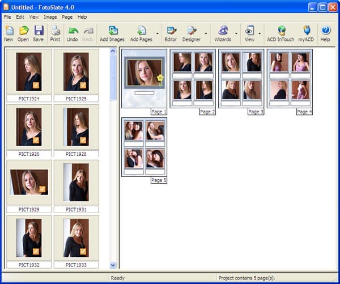
Task: Toggle the checkmark on PICT1928 thumbnail
Action: [83, 141]
